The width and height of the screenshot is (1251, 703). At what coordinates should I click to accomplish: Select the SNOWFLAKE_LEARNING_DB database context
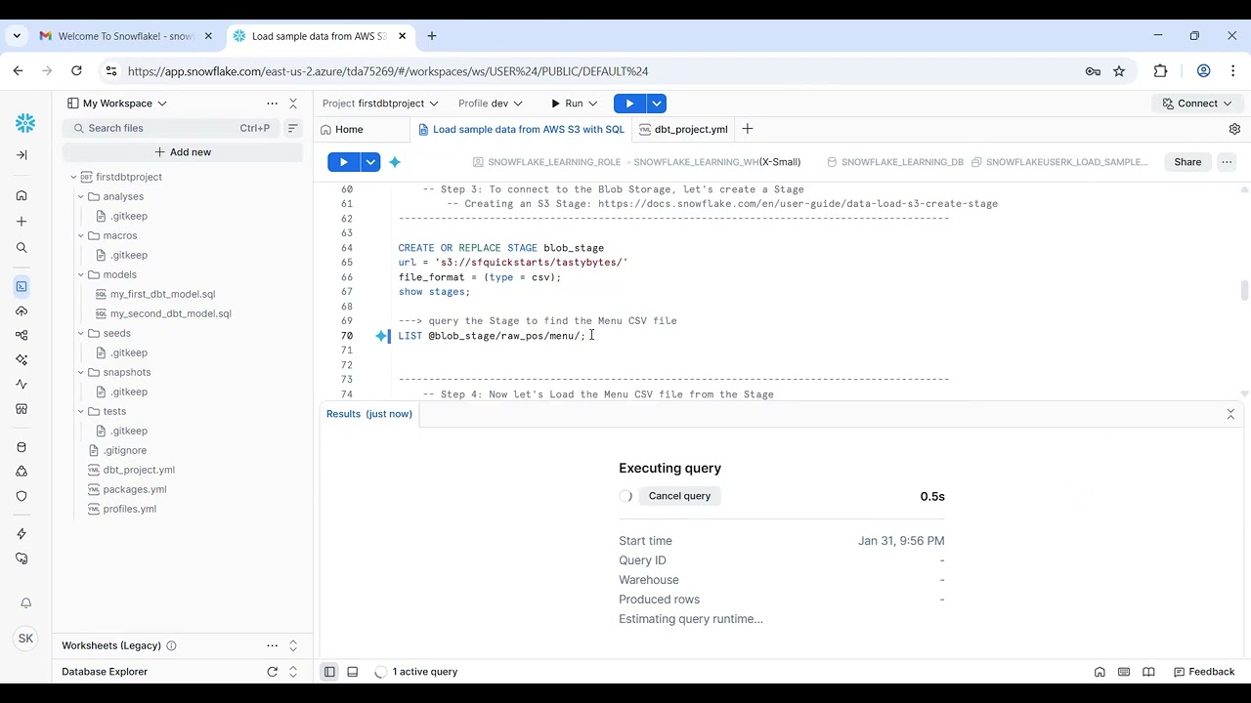[895, 162]
